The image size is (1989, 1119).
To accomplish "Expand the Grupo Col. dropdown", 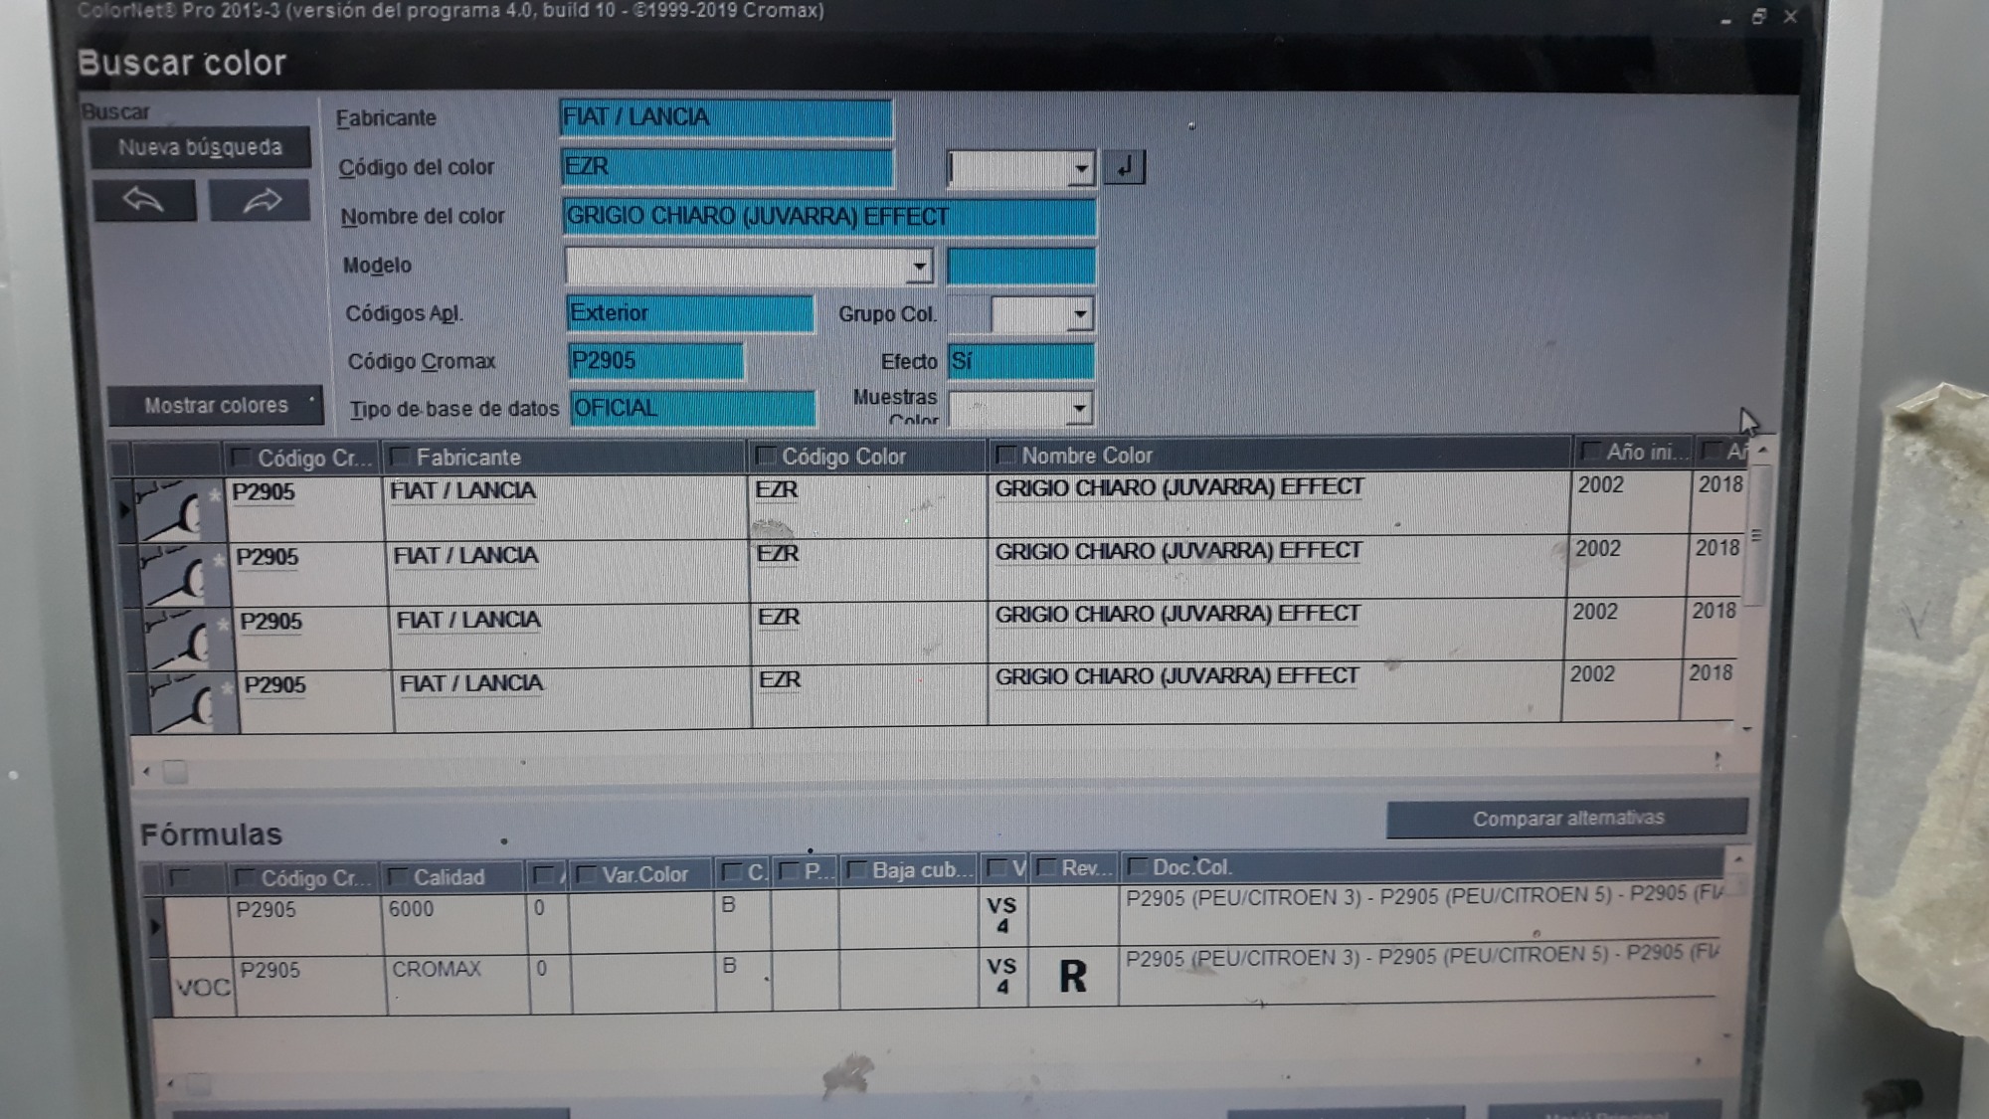I will click(x=1079, y=315).
